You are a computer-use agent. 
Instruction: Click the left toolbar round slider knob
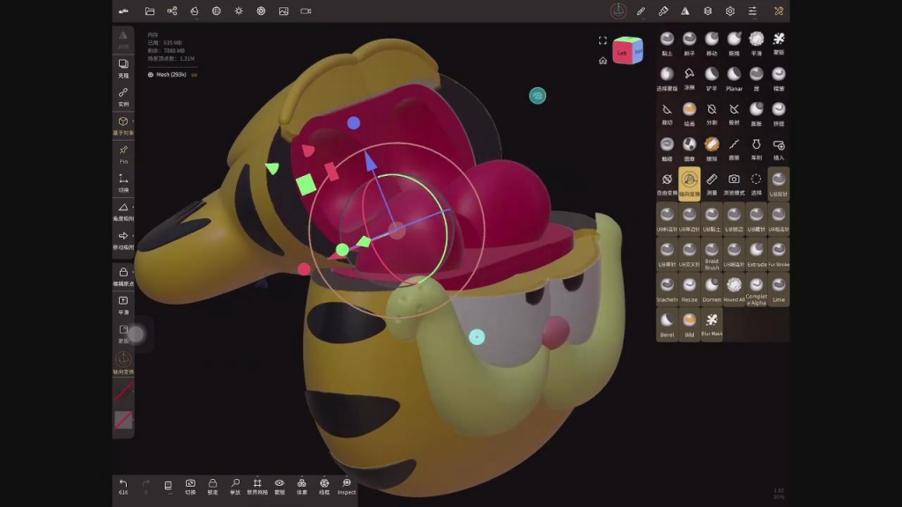click(x=135, y=334)
